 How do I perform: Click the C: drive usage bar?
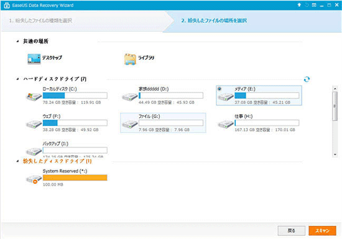click(x=75, y=96)
